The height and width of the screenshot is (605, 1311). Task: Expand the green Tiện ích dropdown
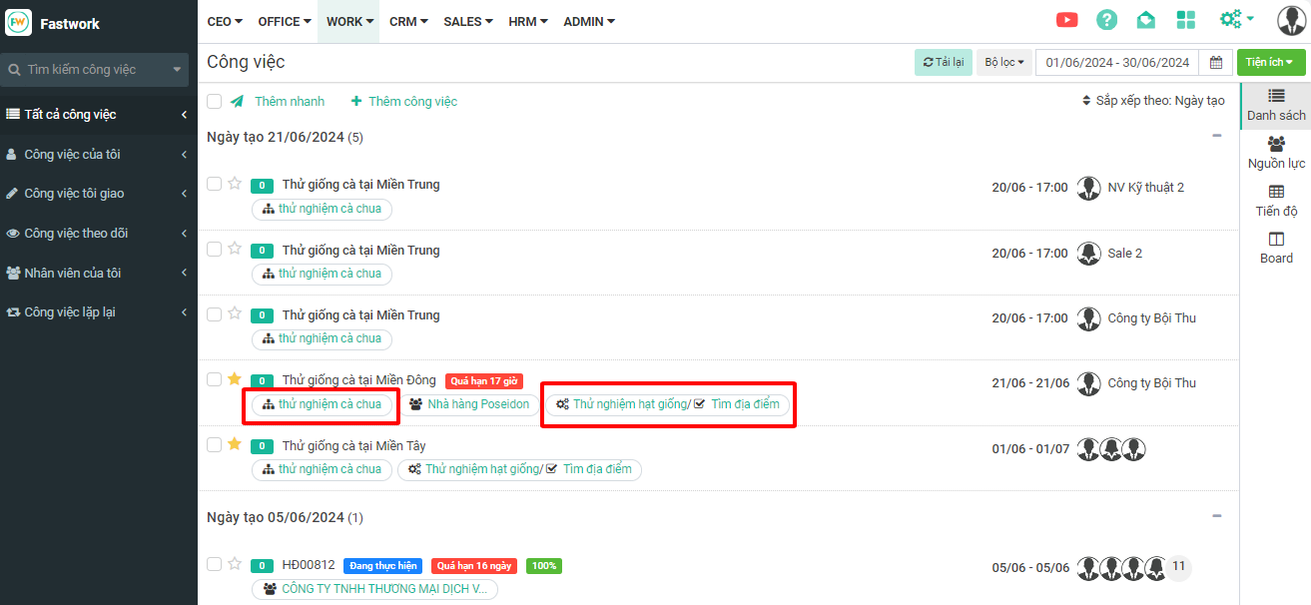point(1270,62)
